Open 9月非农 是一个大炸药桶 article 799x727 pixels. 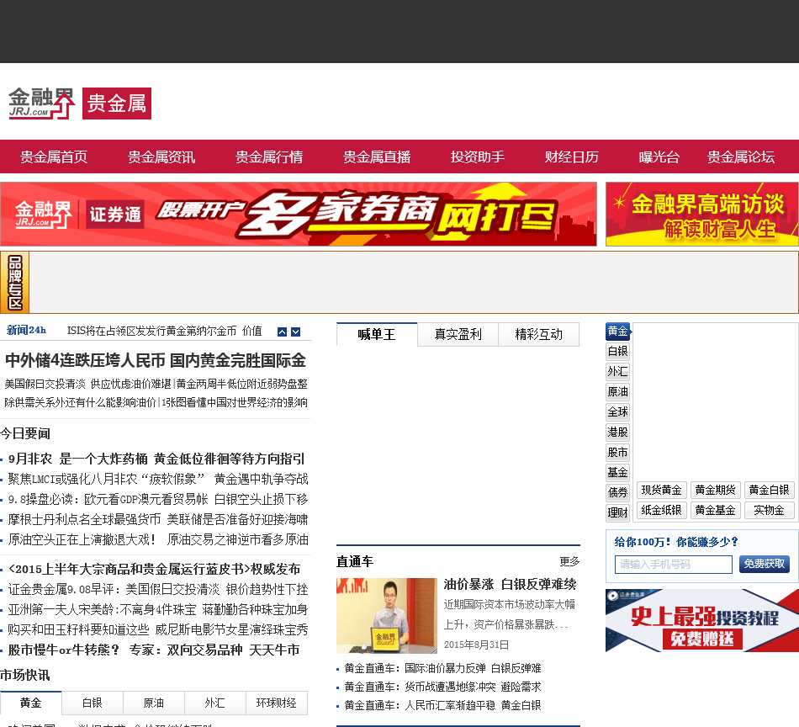point(156,459)
